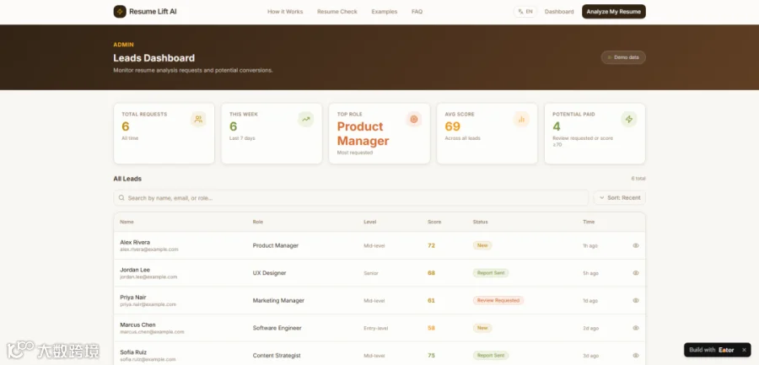The width and height of the screenshot is (759, 365).
Task: Click the Report Sent badge for Jordan Lee
Action: point(491,273)
